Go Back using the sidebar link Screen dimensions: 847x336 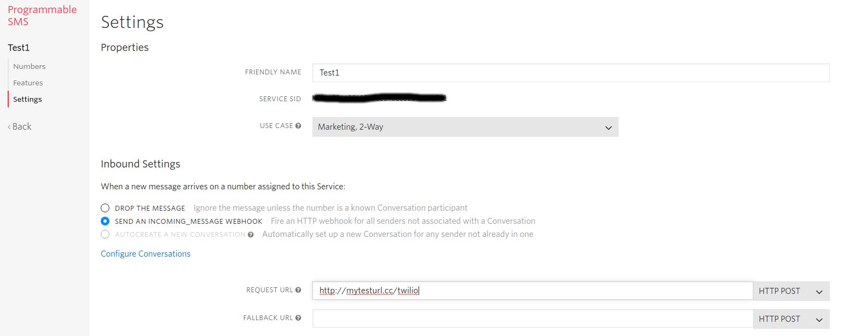20,126
